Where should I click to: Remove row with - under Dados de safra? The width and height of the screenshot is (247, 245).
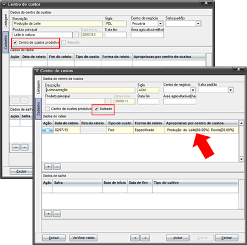57,214
